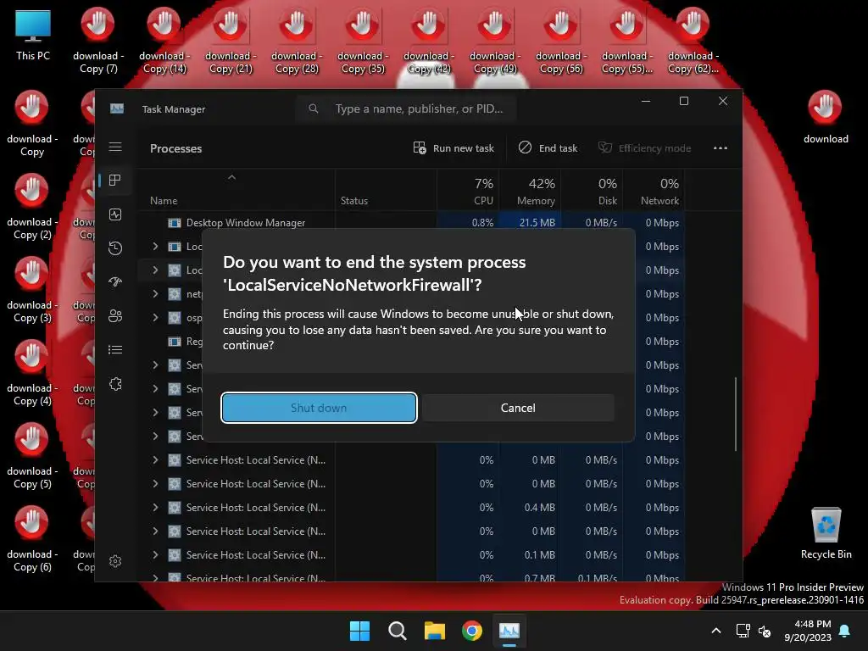Click the Task Manager vertical scrollbar
868x651 pixels.
click(x=736, y=414)
